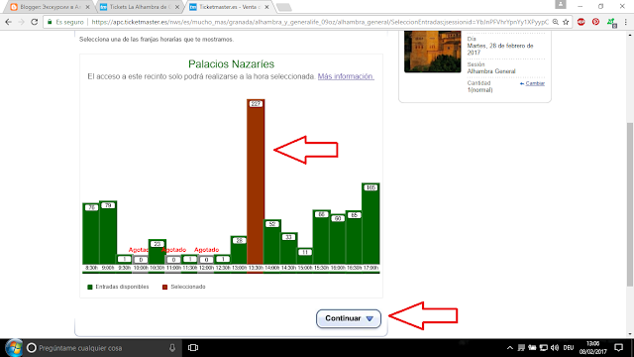The height and width of the screenshot is (357, 634).
Task: Click the sold-out 11:00h slot
Action: 173,260
